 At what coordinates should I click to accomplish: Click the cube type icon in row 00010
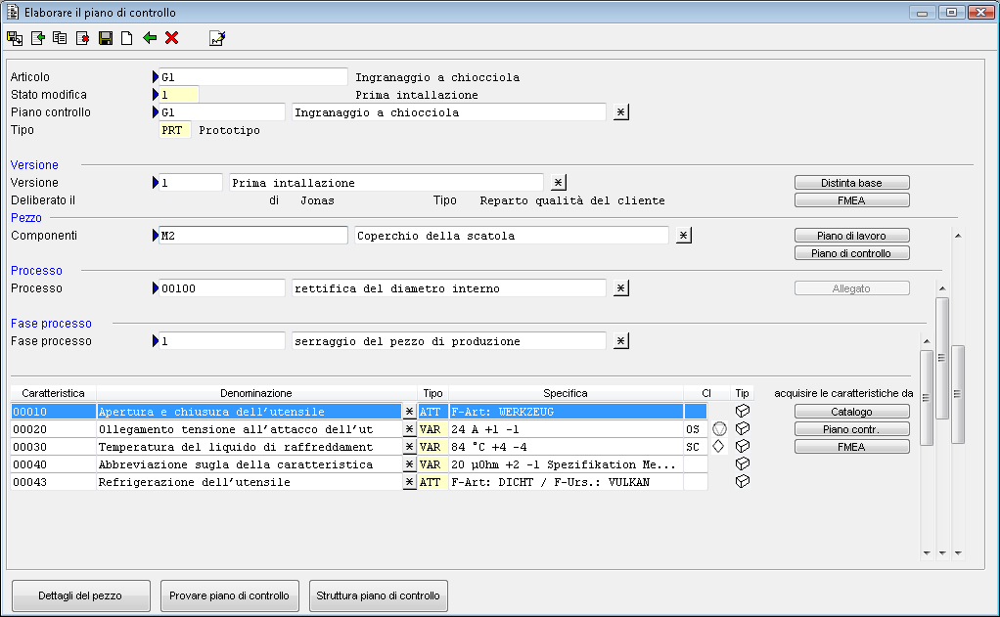[743, 411]
